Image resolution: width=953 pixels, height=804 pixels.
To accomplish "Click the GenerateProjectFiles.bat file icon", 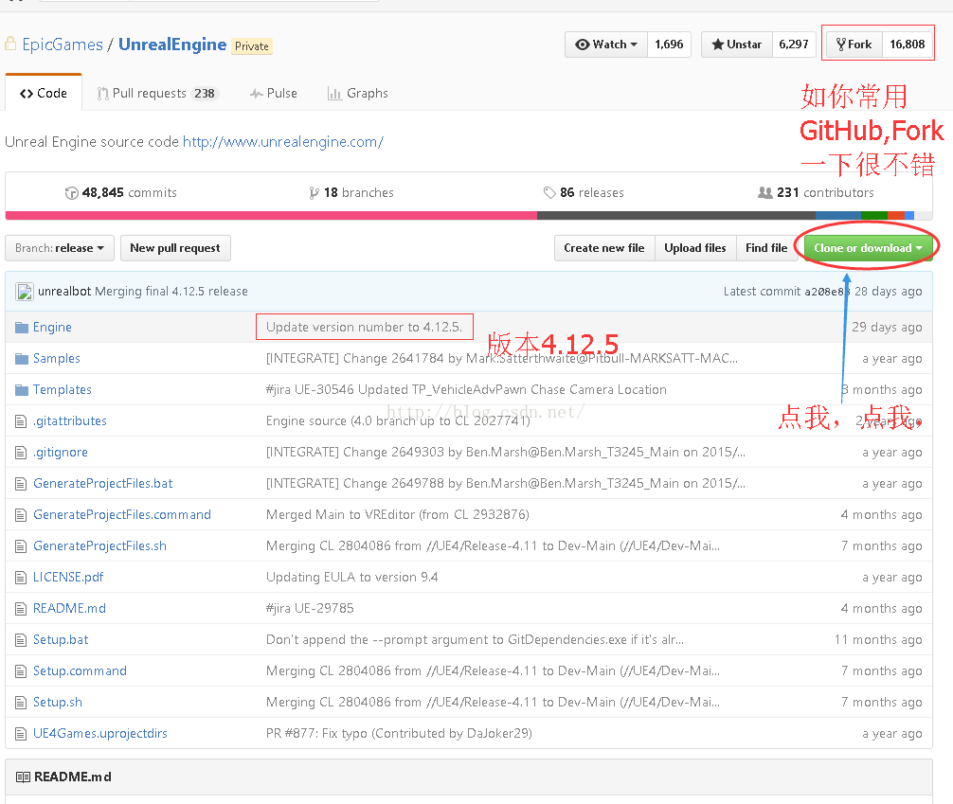I will pyautogui.click(x=21, y=484).
